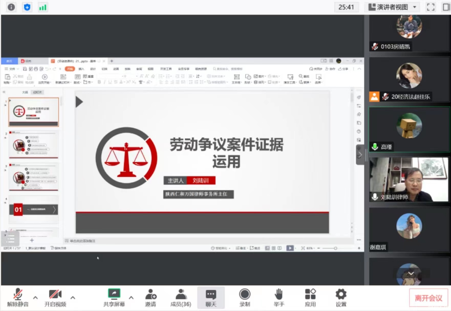Screen dimensions: 451x311
Task: Turn on the video camera
Action: 55,297
